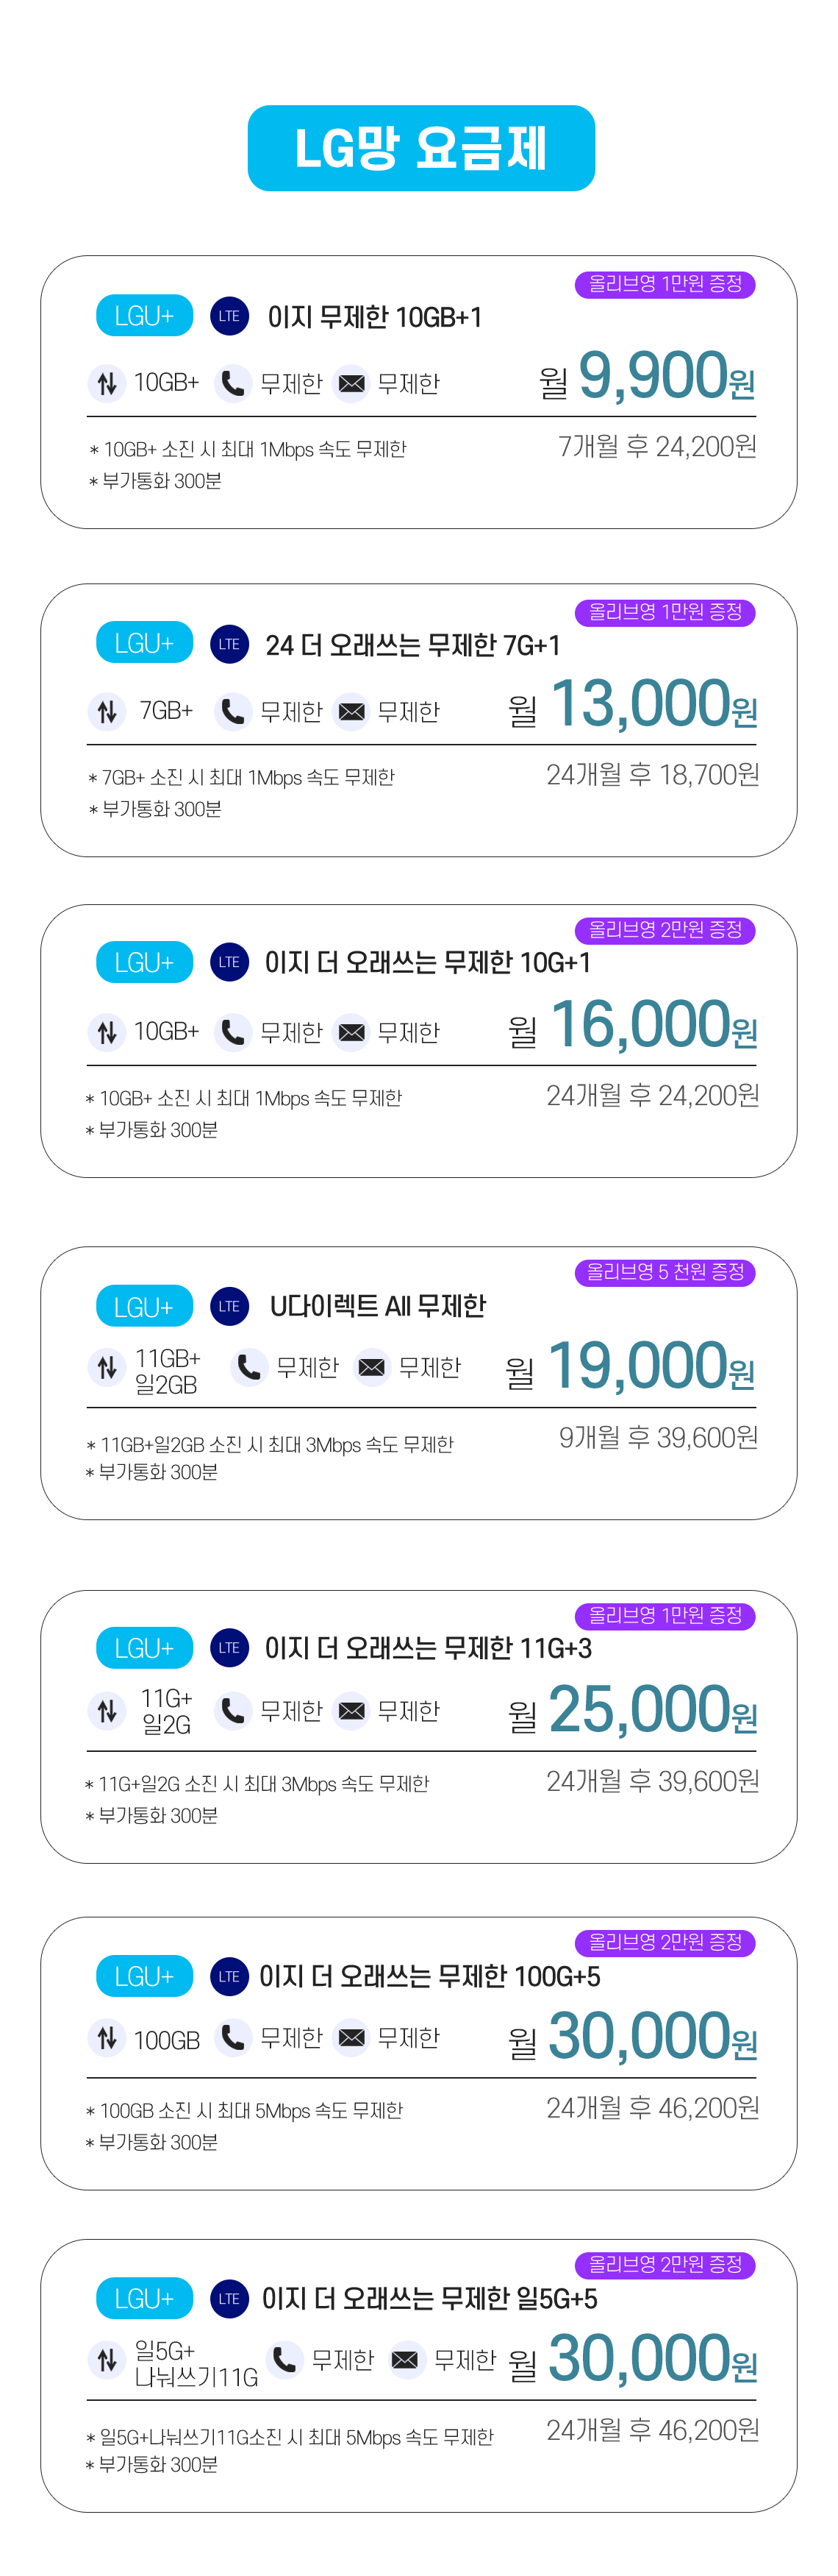Click phone icon in 13,000원 plan

[x=233, y=711]
